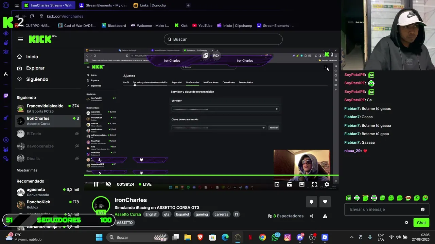Open Brave browser from taskbar
The height and width of the screenshot is (244, 435).
pyautogui.click(x=200, y=237)
